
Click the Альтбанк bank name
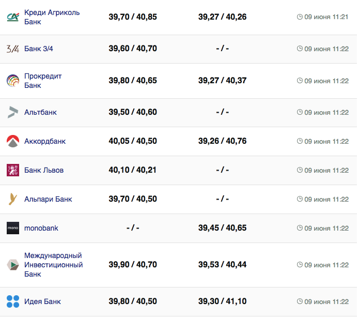point(40,112)
